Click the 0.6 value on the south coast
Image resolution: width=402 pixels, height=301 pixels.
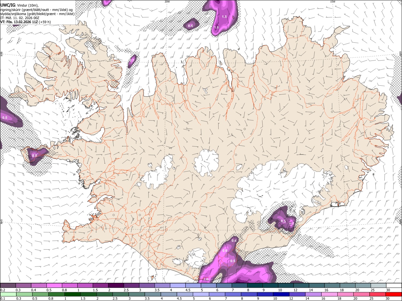pyautogui.click(x=225, y=251)
